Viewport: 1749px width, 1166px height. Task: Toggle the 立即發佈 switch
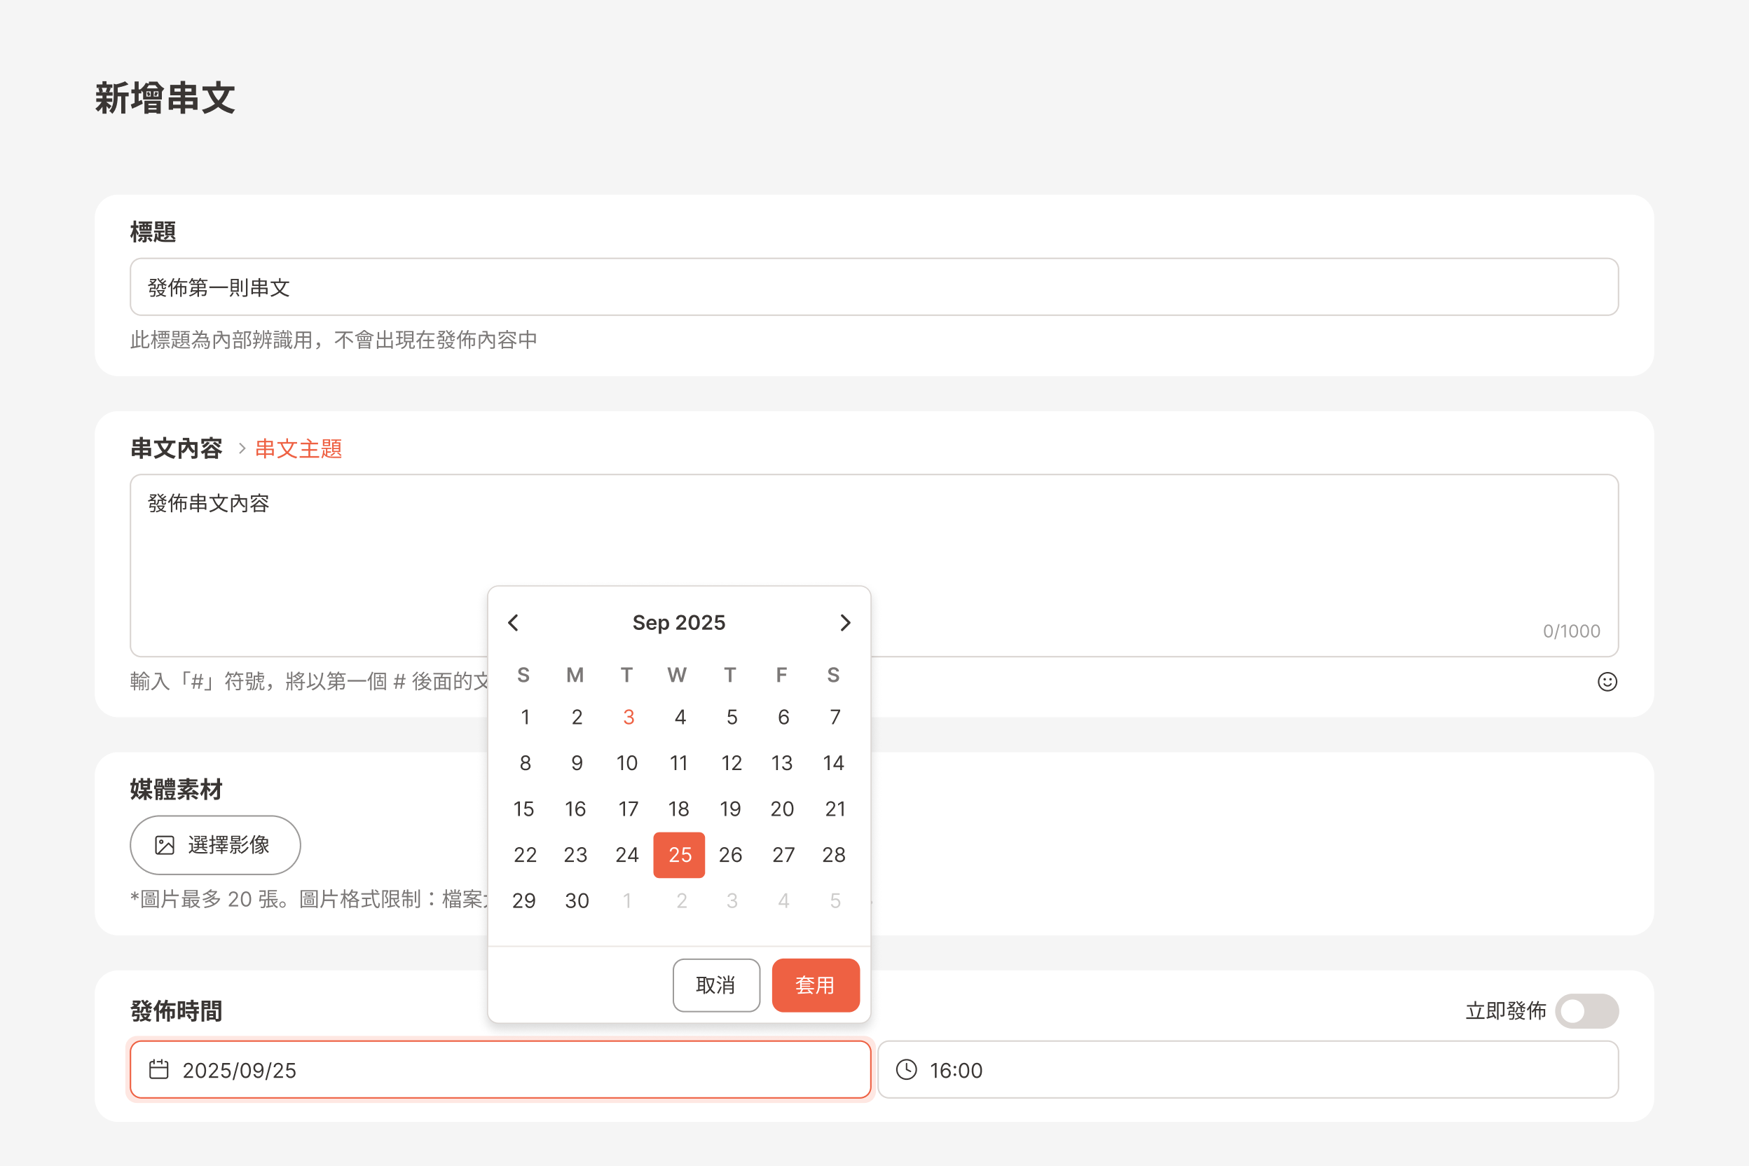point(1586,1010)
